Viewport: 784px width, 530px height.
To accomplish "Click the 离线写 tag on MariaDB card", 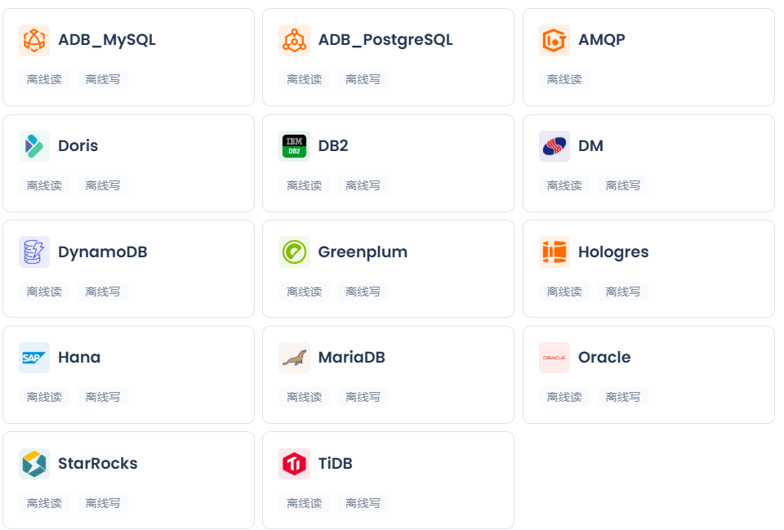I will (363, 397).
